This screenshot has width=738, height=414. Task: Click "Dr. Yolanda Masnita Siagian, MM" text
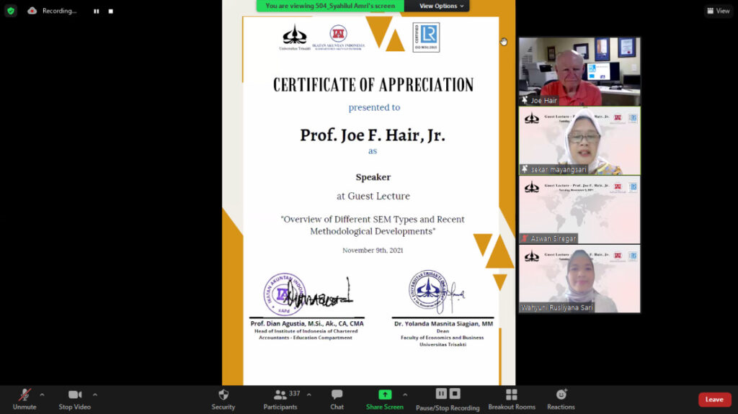(443, 324)
